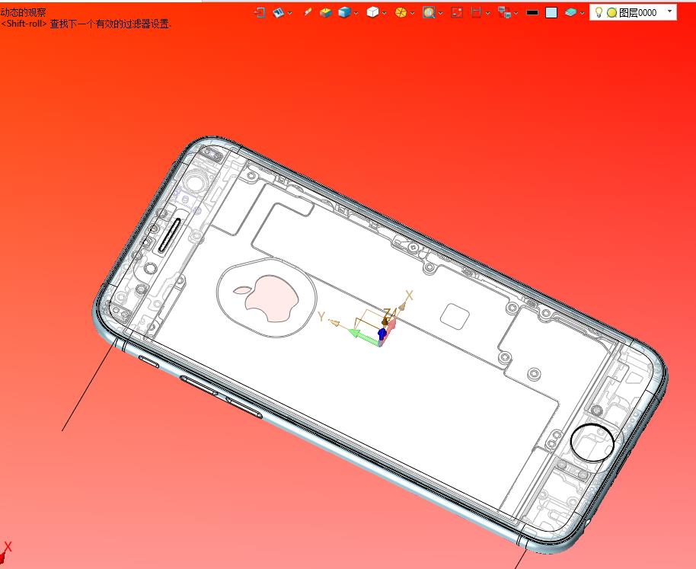Open the white cube orientation dropdown arrow

(384, 13)
